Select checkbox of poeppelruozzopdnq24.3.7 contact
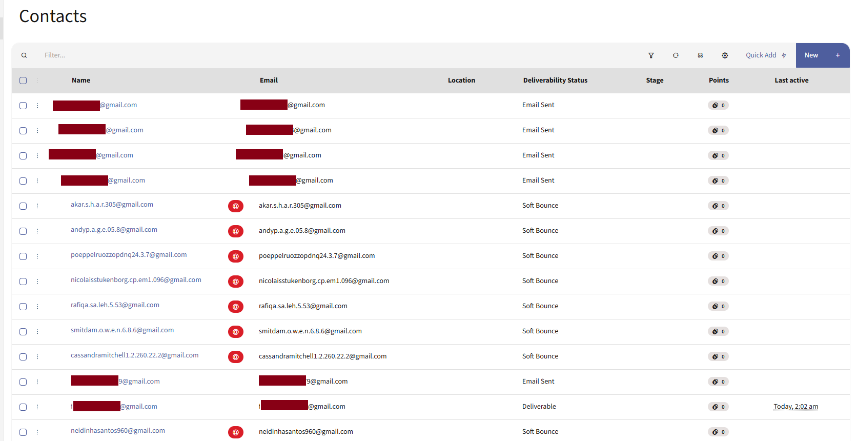857x441 pixels. tap(23, 256)
